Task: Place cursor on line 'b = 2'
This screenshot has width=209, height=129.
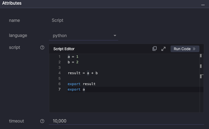Action: [73, 62]
